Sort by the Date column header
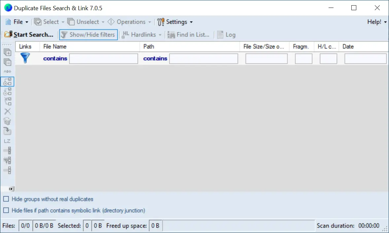Screen dimensions: 389x233 [364, 46]
